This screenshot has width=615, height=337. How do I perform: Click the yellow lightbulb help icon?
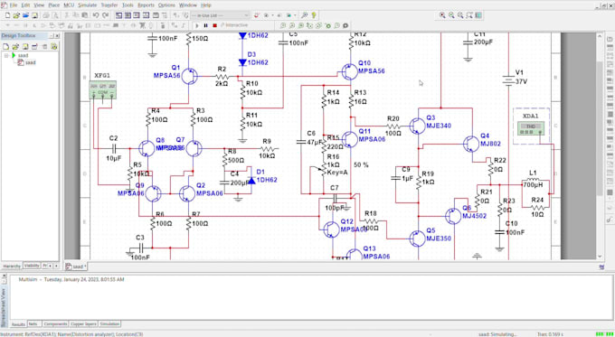point(314,15)
